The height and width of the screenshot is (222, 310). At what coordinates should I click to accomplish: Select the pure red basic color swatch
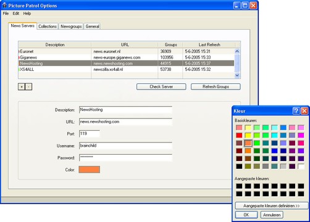click(239, 135)
